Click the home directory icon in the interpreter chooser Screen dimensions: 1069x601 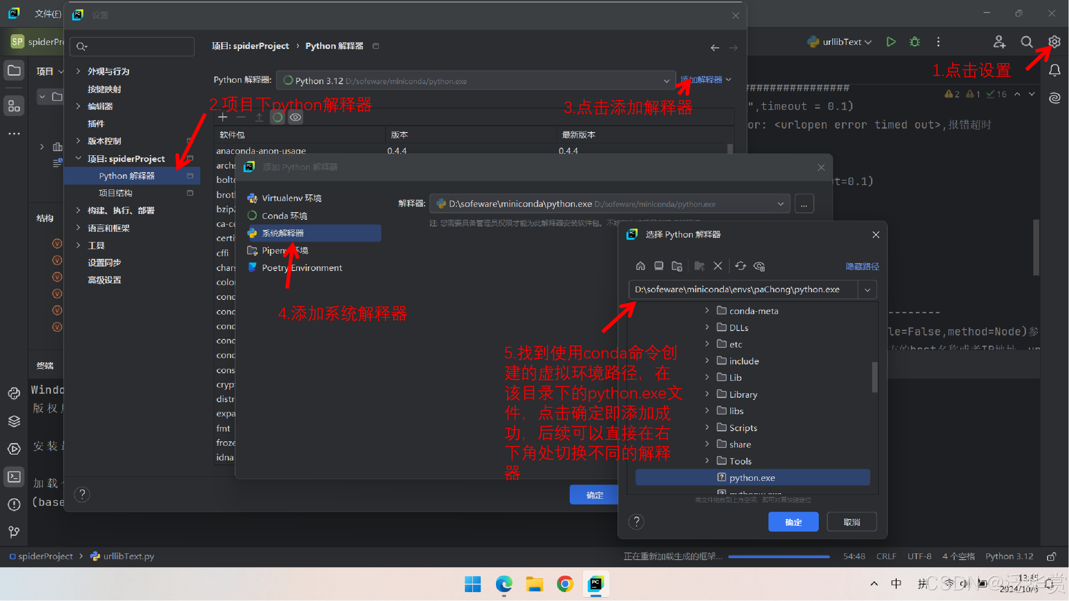pyautogui.click(x=640, y=266)
